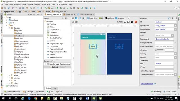Open Search Everywhere magnifier at top right
The image size is (180, 101).
pyautogui.click(x=175, y=8)
